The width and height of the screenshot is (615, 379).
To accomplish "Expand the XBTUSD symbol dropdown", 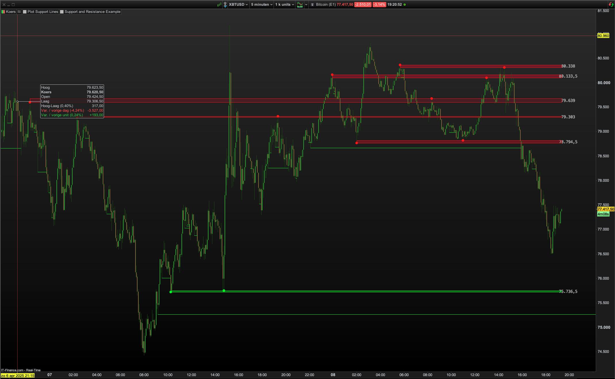I will [x=238, y=4].
